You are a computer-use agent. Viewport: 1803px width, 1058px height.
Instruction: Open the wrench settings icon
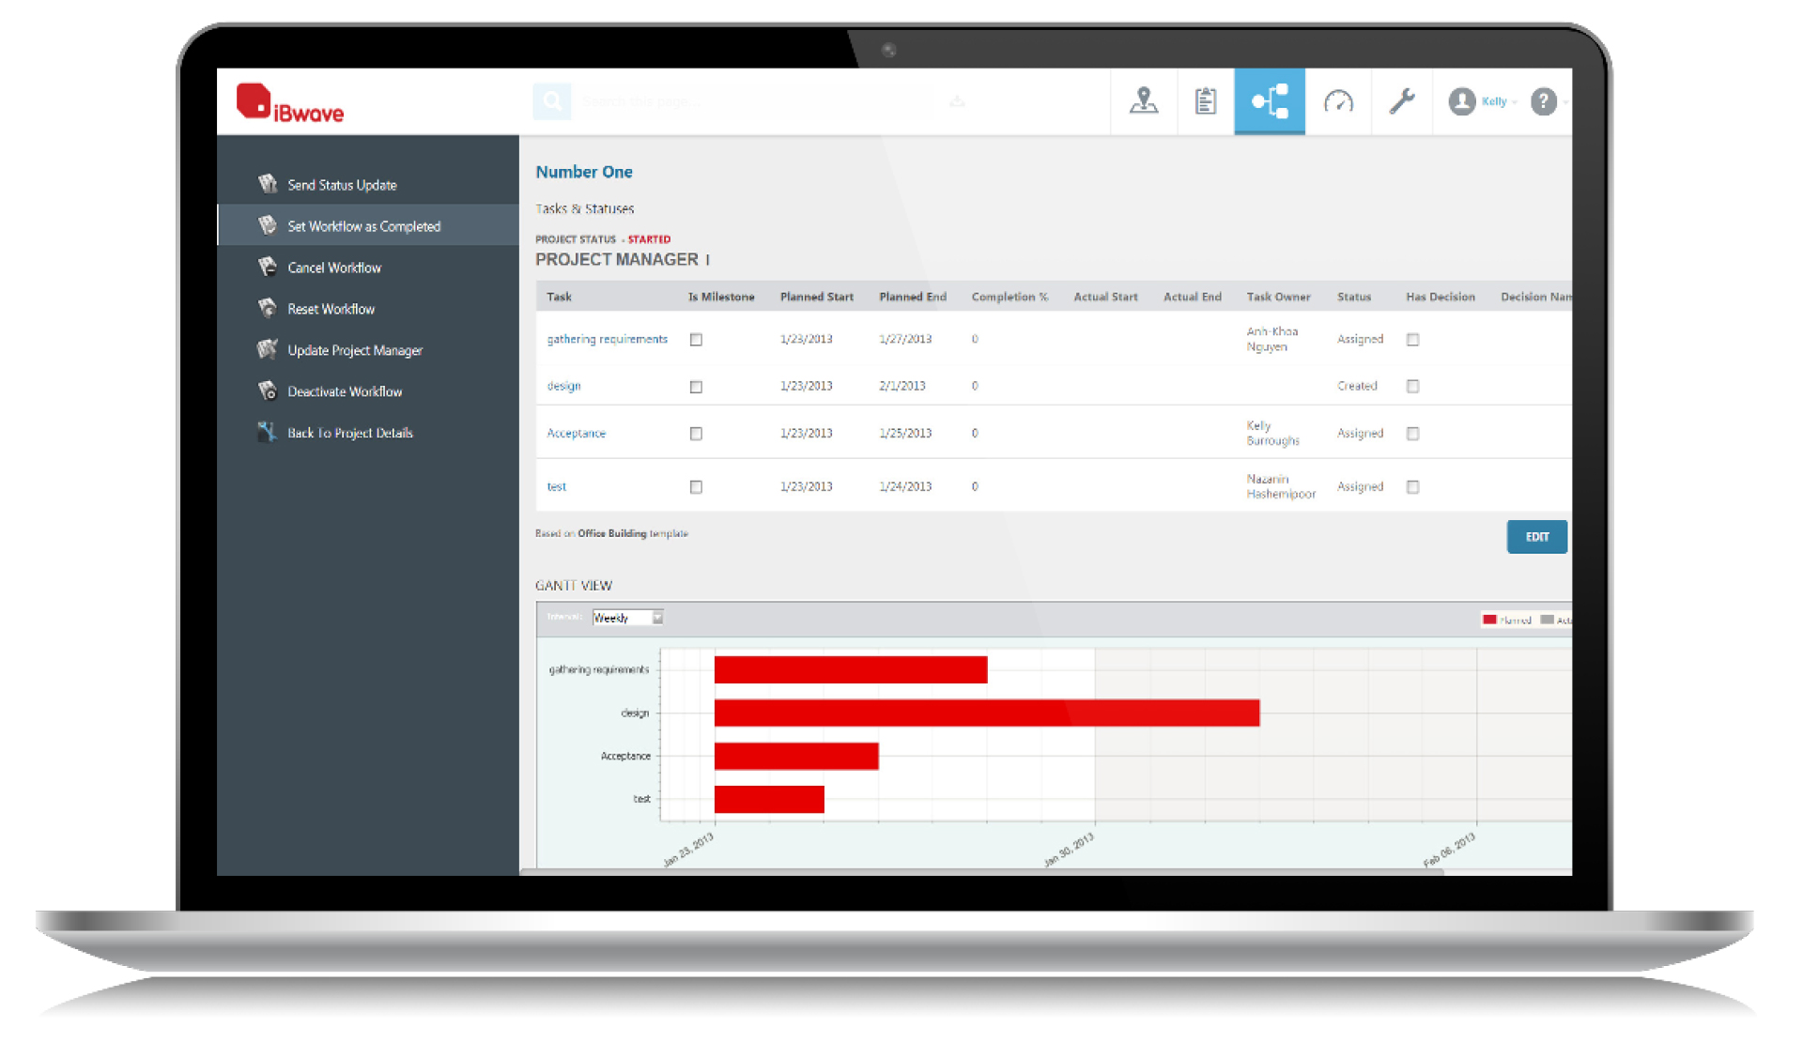point(1402,100)
